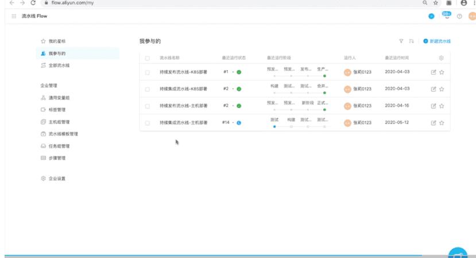This screenshot has width=476, height=258.
Task: Open 主机组管理 in the sidebar
Action: point(59,122)
